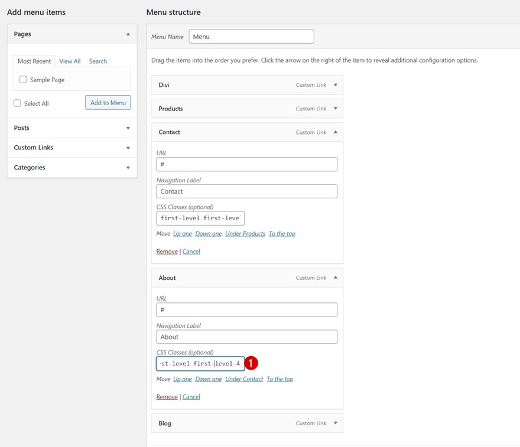Remove the Contact menu item
The width and height of the screenshot is (520, 447).
[x=167, y=252]
